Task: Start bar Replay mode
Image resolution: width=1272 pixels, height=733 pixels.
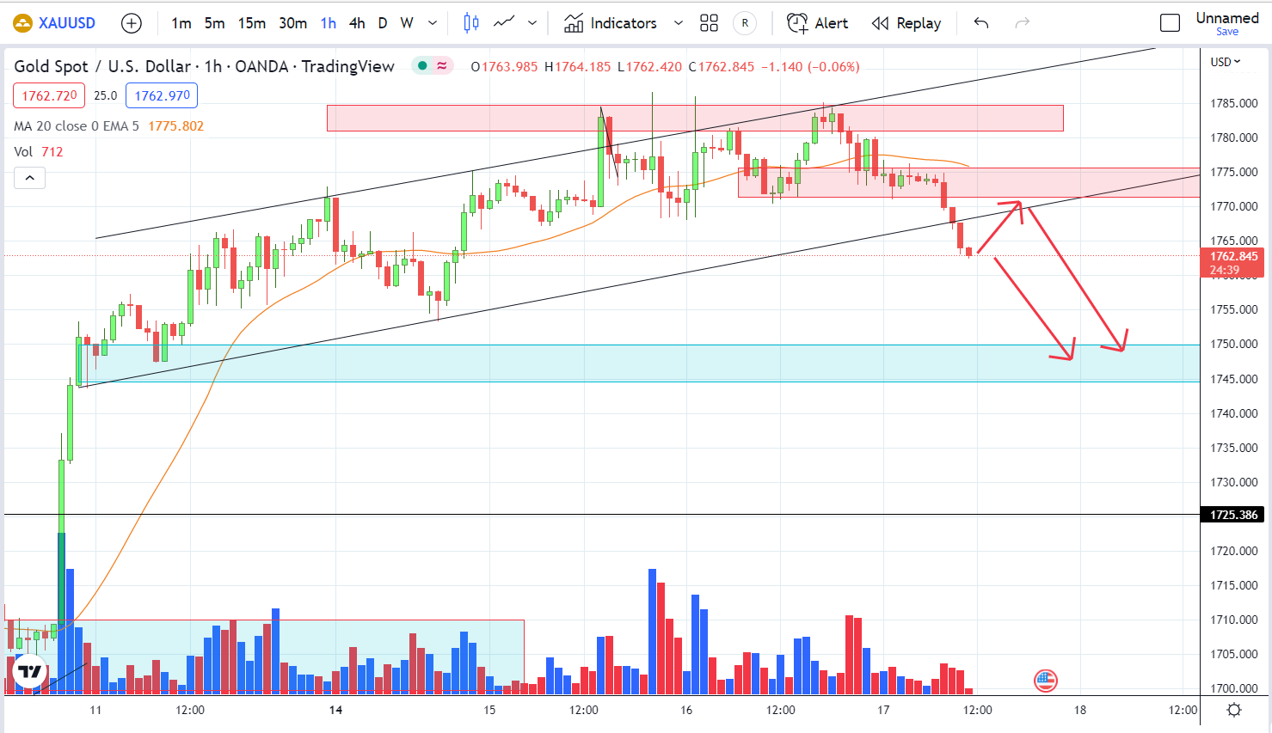Action: tap(906, 23)
